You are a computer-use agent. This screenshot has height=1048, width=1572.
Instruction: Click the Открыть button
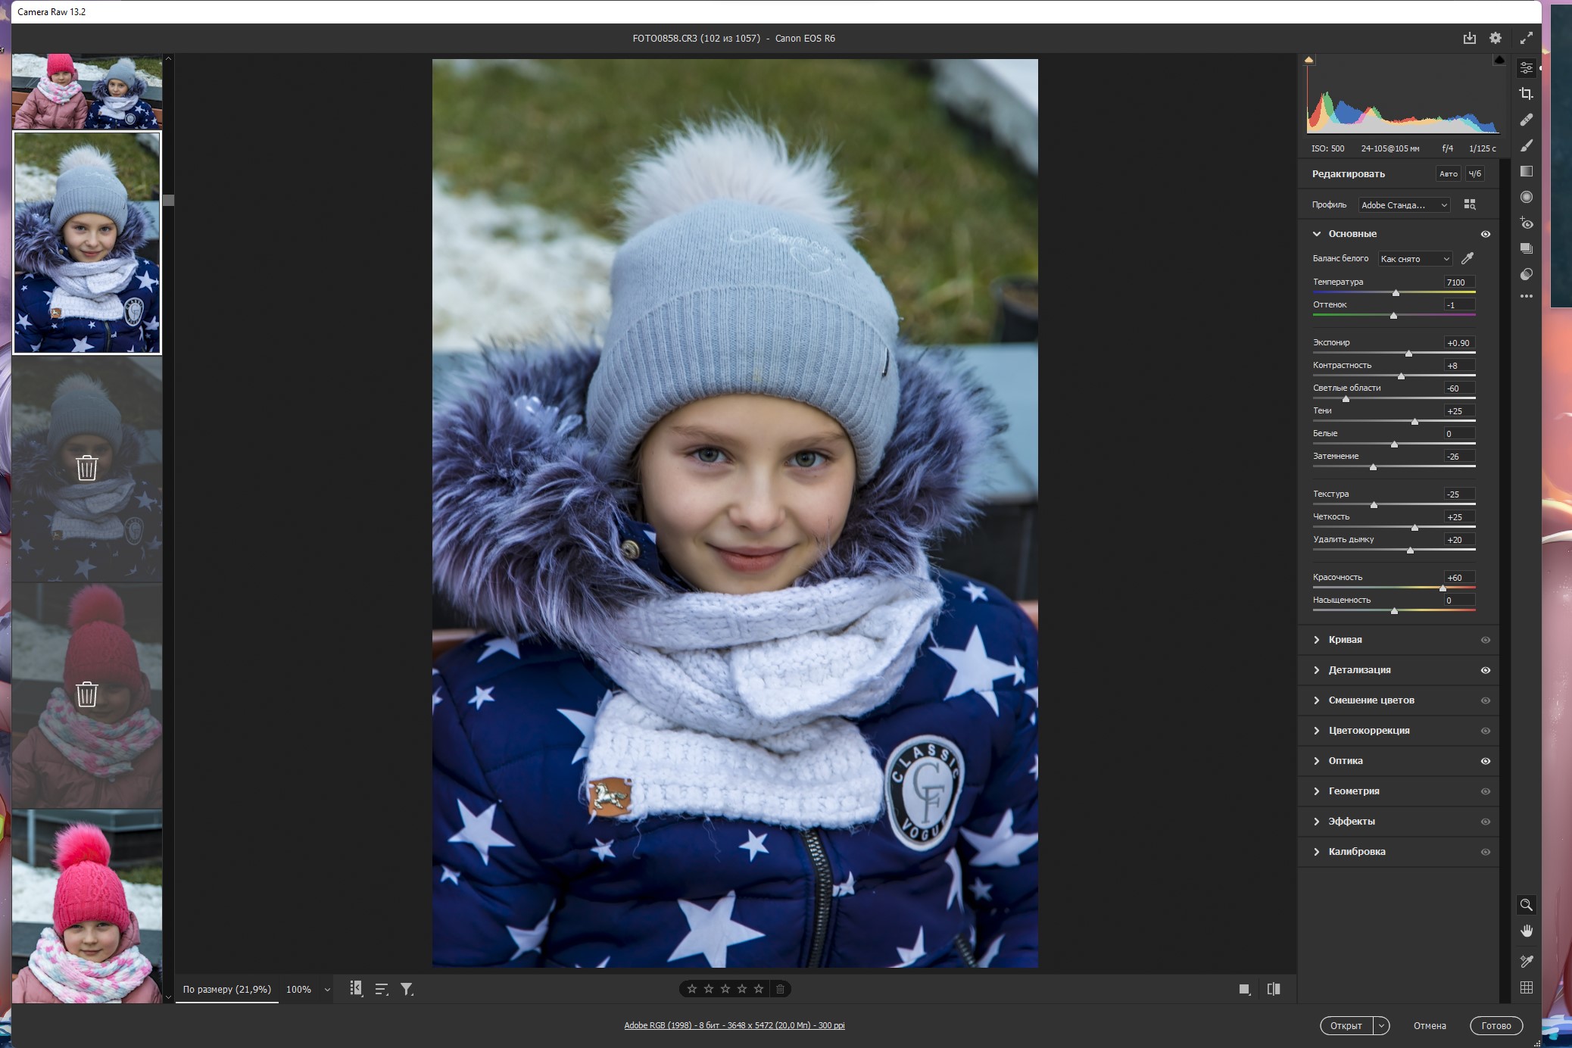1346,1026
